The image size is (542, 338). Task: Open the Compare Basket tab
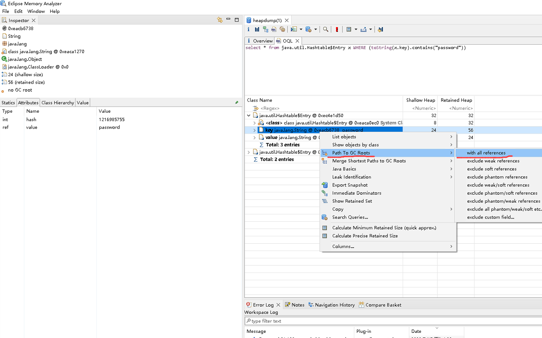point(380,305)
